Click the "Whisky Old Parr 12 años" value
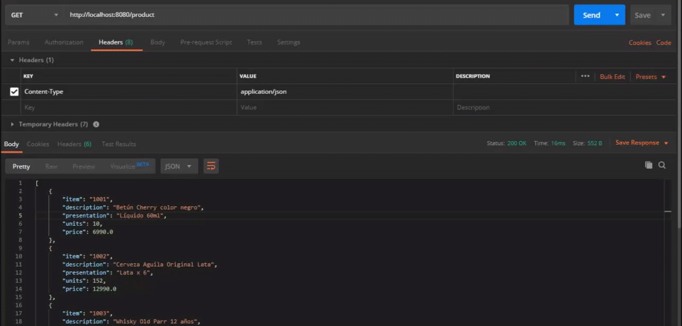Screen dimensions: 682x326 point(155,322)
